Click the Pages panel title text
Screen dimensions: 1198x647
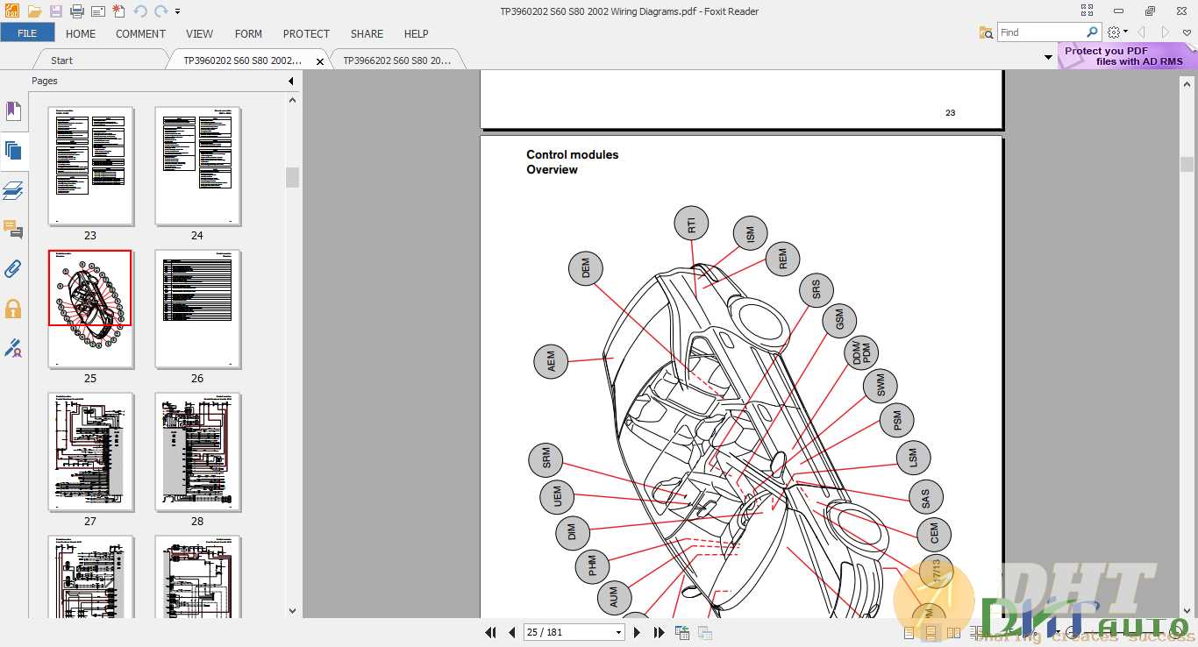point(45,81)
